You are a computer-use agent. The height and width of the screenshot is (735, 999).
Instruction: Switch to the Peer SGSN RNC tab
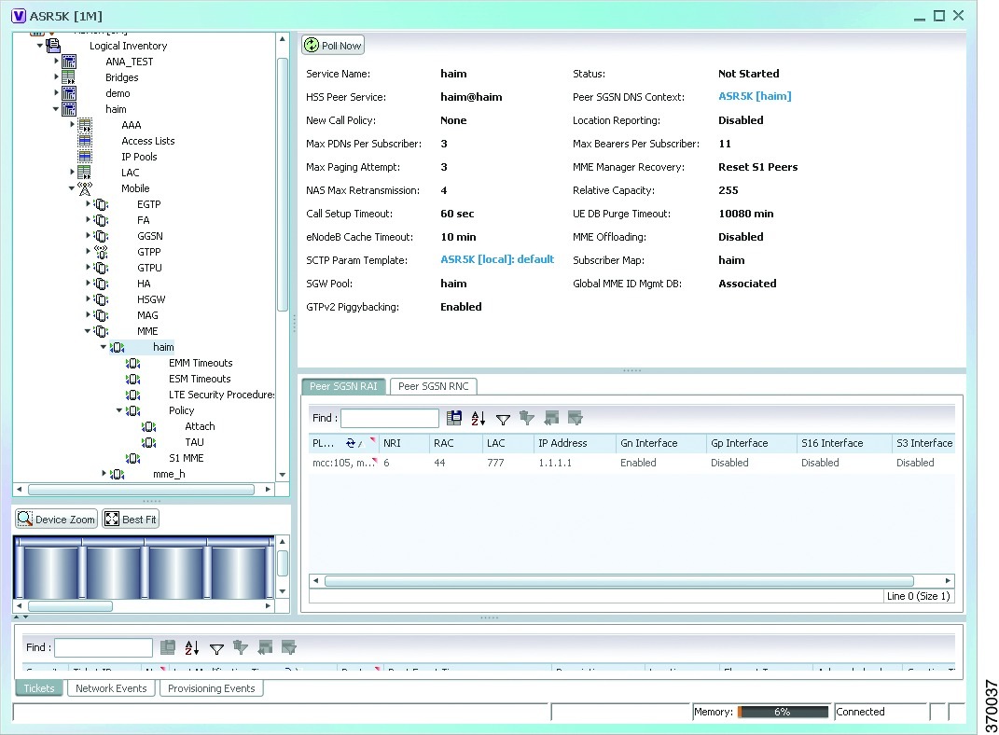pos(433,386)
